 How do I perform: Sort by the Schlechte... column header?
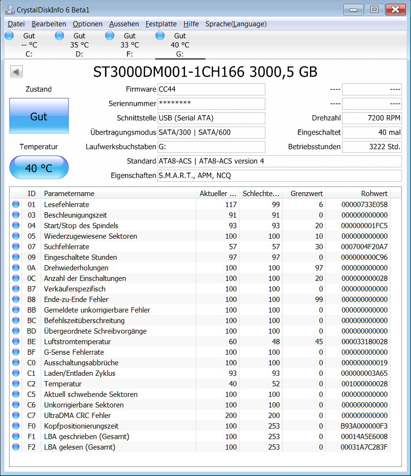click(261, 193)
